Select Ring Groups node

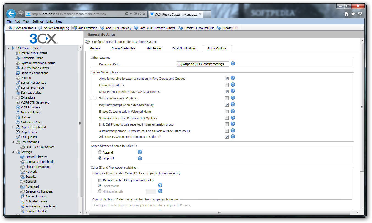tap(29, 132)
